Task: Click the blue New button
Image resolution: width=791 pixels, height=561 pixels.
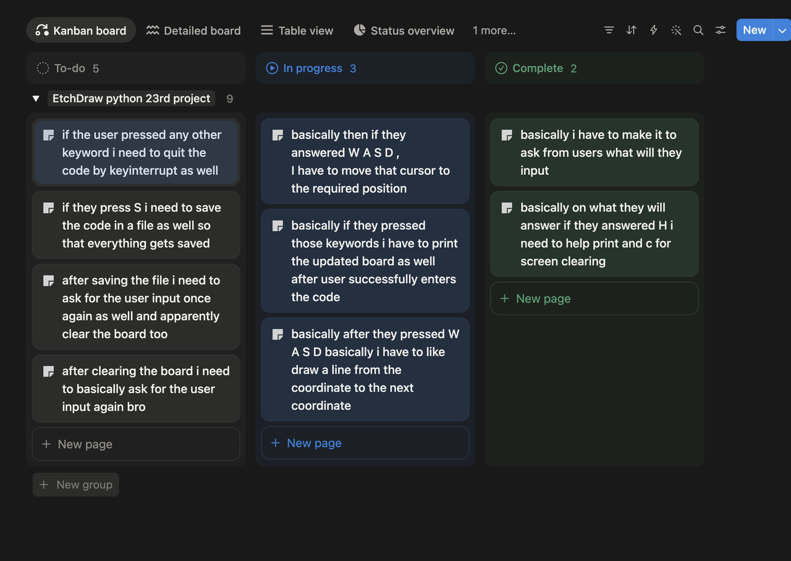Action: [755, 30]
